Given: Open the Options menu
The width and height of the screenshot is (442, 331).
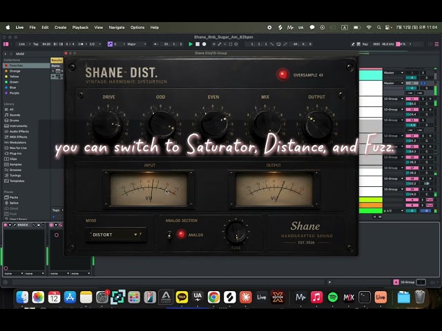Looking at the screenshot, I should (x=137, y=28).
